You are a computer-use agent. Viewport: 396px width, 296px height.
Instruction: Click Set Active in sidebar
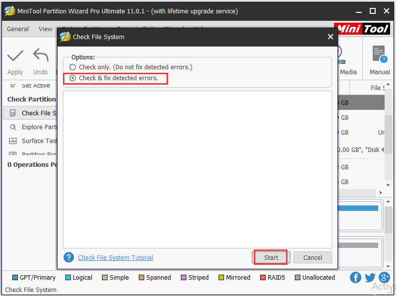point(36,86)
